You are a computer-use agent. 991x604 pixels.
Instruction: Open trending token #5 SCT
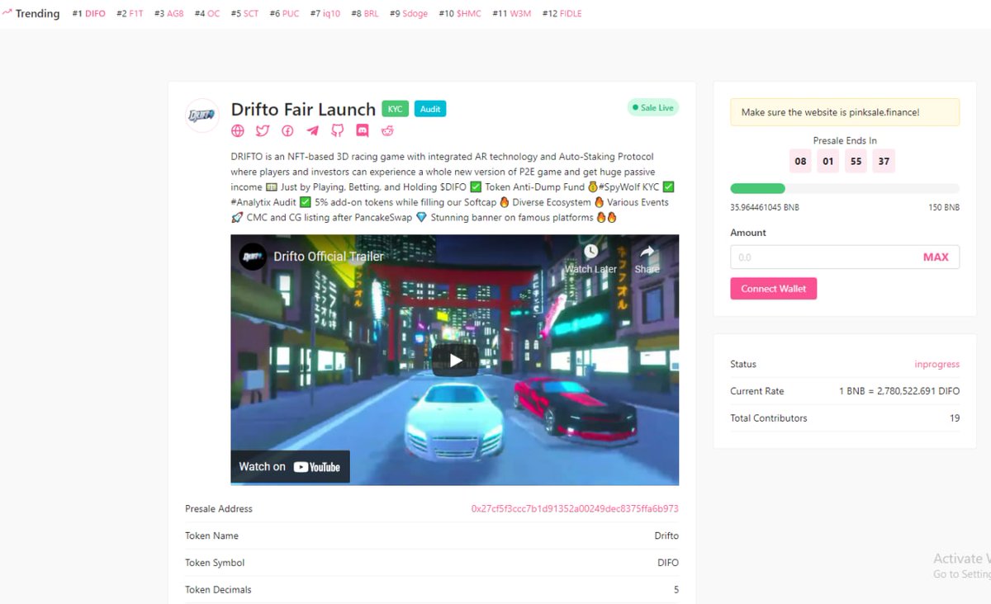pyautogui.click(x=244, y=14)
